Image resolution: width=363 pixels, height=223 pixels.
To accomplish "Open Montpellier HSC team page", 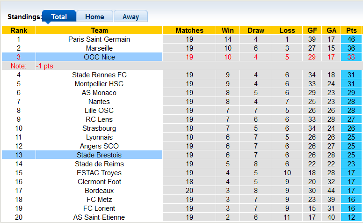I will coord(99,84).
